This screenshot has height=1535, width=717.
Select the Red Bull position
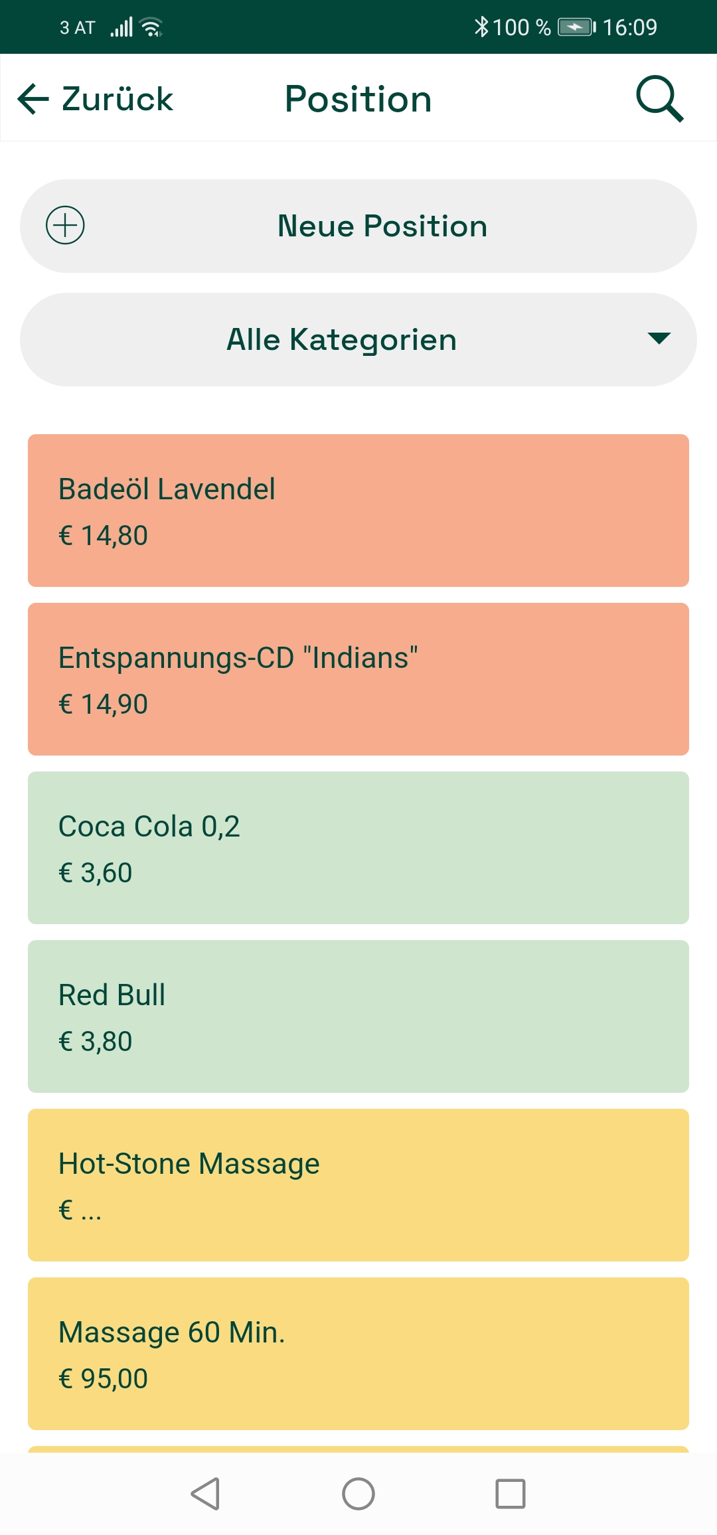click(x=358, y=1016)
